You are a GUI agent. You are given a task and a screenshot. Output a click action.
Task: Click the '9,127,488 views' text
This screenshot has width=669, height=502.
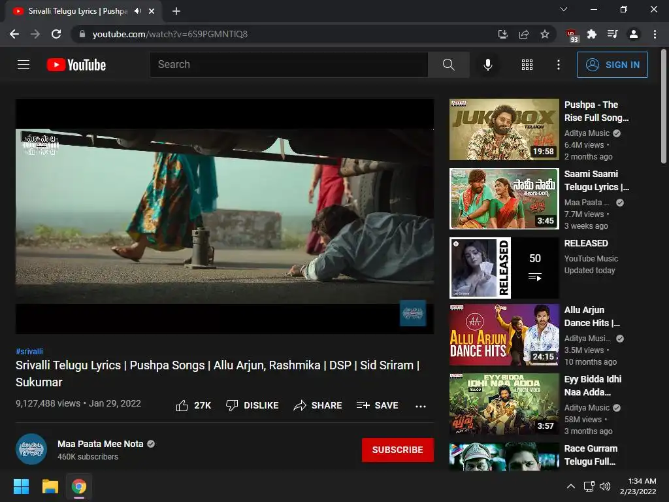48,403
